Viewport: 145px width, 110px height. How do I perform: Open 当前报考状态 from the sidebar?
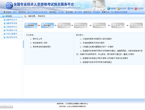(12, 27)
